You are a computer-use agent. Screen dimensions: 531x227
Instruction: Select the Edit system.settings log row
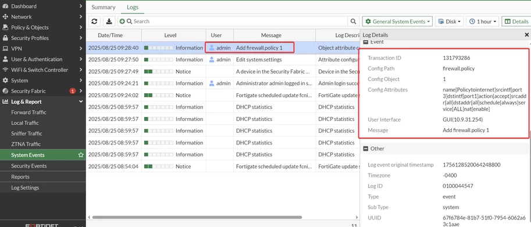(x=223, y=59)
